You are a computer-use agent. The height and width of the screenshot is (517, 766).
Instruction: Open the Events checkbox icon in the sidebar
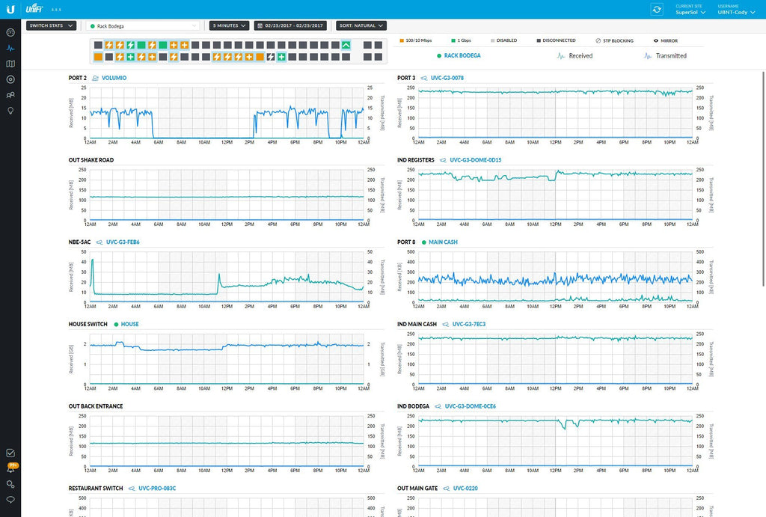(10, 453)
